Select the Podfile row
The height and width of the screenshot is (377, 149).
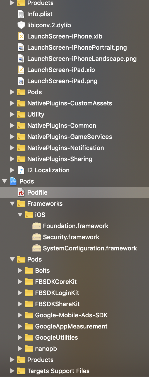point(74,192)
